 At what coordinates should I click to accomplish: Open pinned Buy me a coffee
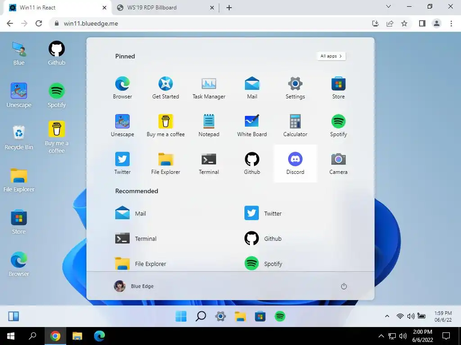(x=166, y=126)
